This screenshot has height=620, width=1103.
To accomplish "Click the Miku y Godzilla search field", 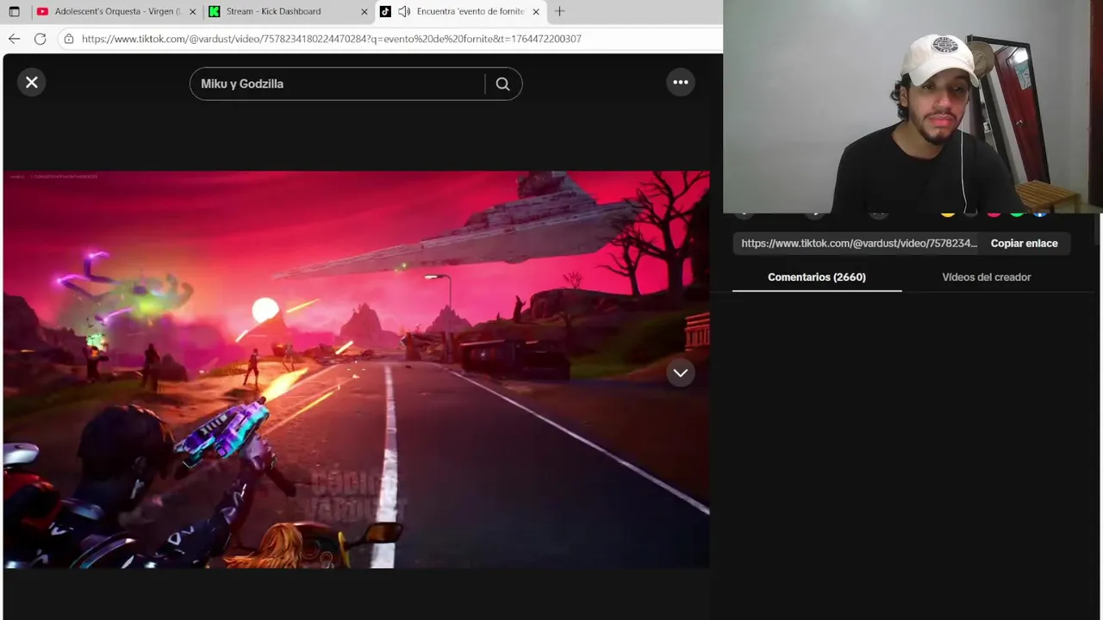I will click(x=337, y=84).
